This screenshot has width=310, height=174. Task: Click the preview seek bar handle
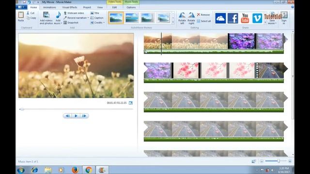pos(22,109)
